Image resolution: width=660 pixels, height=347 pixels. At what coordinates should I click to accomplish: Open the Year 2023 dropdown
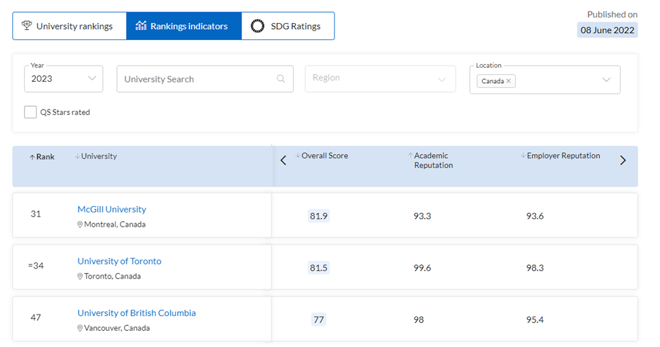point(64,78)
